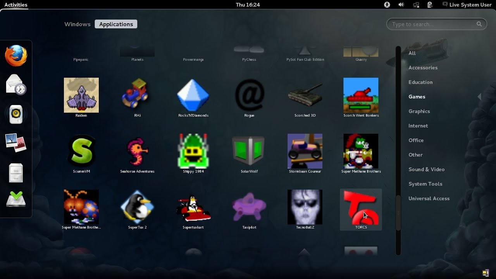Launch Seahorse Adventures
496x279 pixels.
click(137, 151)
